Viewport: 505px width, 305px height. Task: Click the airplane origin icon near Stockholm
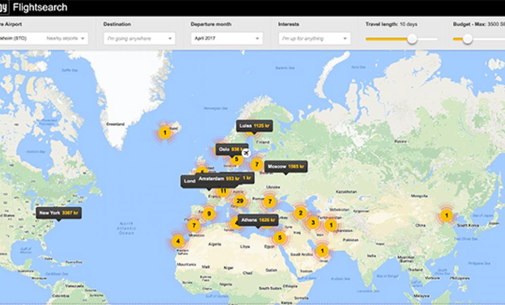tap(247, 152)
